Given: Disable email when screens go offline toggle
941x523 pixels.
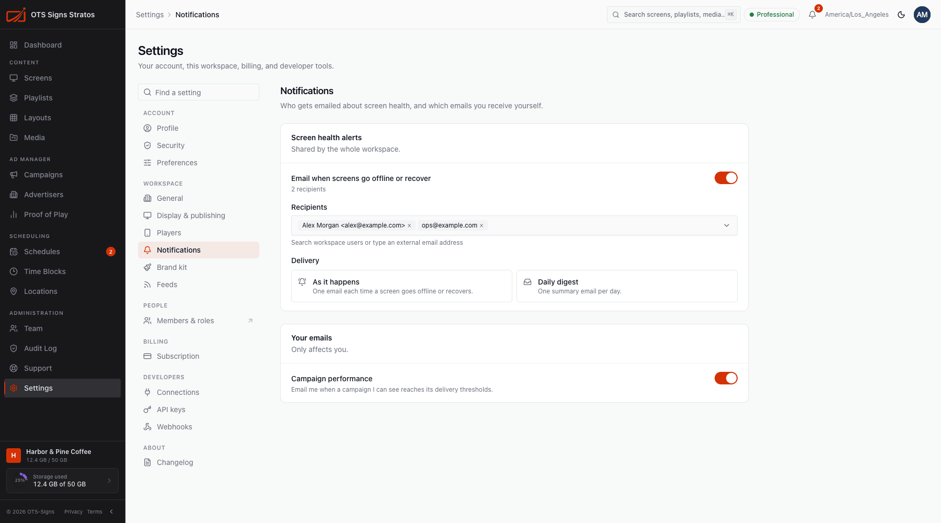Looking at the screenshot, I should [x=726, y=178].
